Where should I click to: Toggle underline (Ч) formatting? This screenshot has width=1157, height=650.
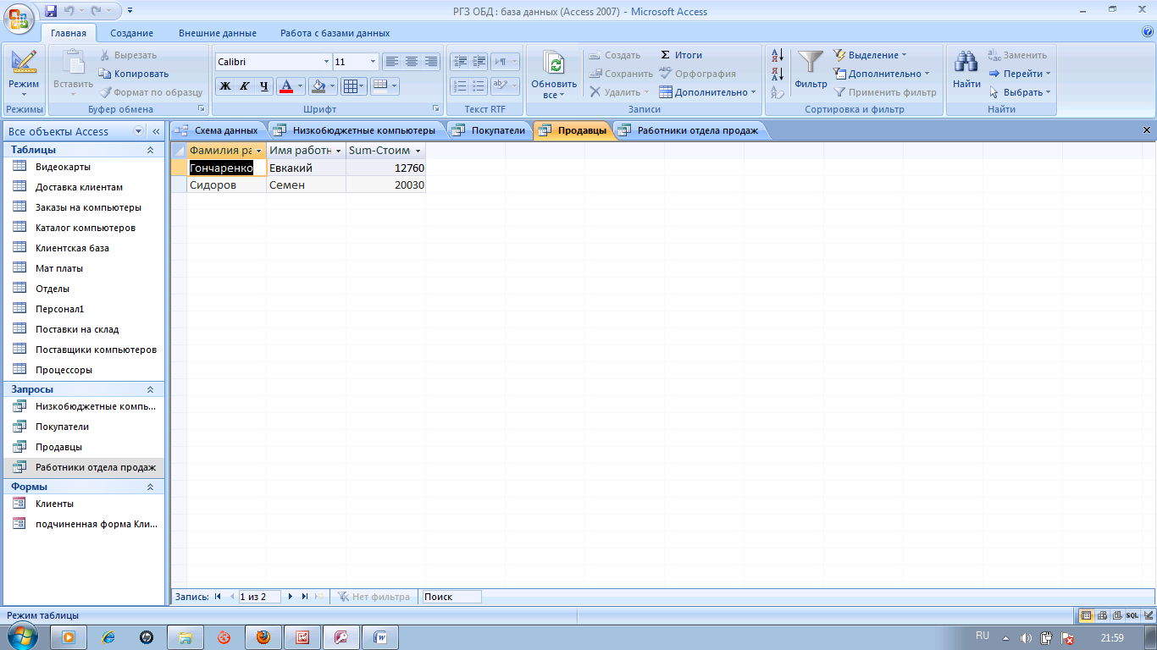pos(263,85)
